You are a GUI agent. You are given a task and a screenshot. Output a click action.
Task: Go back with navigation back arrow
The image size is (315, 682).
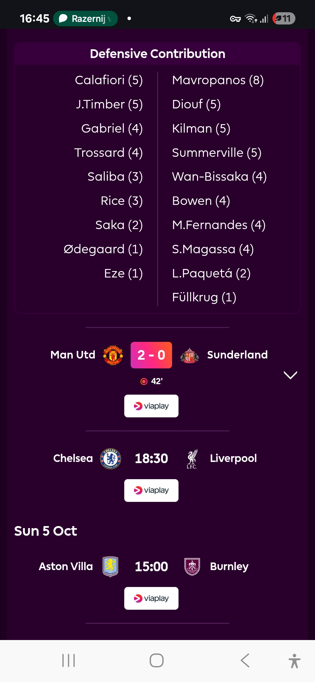[245, 660]
